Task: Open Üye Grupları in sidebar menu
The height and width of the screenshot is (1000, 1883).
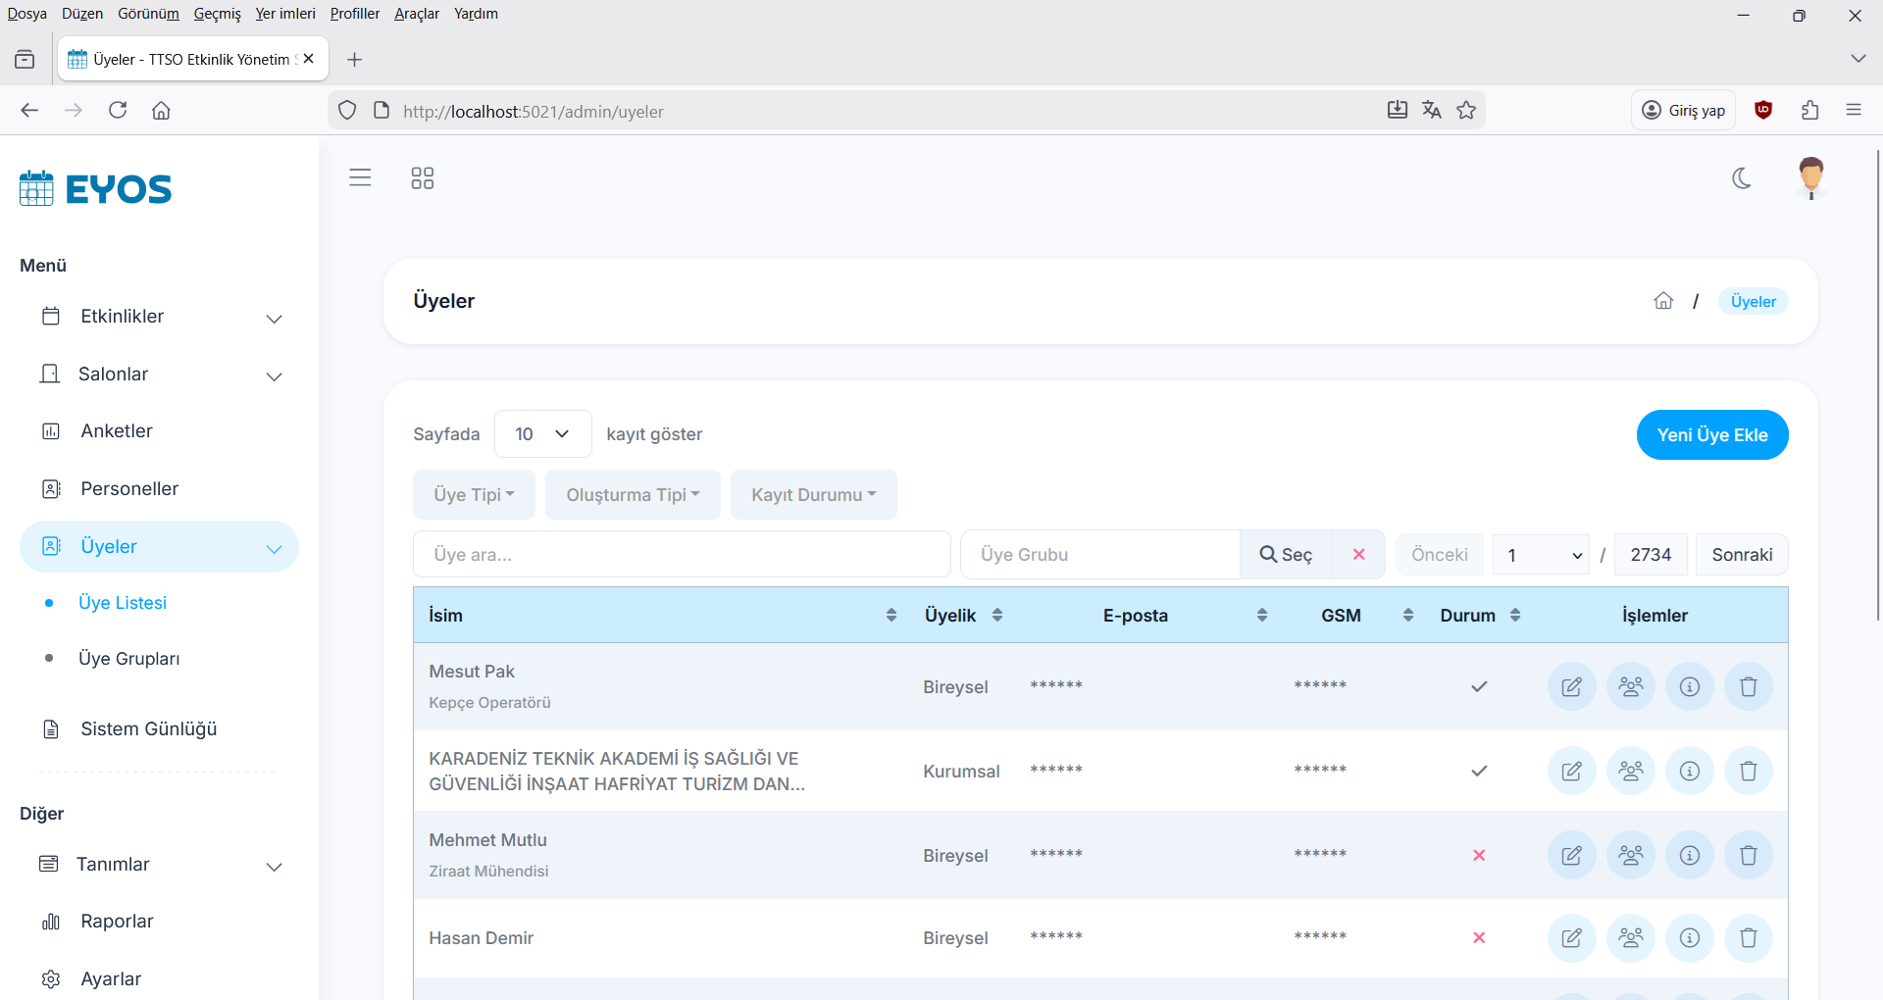Action: pyautogui.click(x=128, y=659)
